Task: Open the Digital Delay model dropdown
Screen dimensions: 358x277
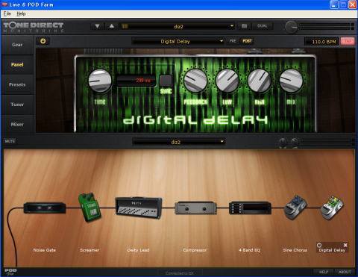Action: click(x=178, y=41)
